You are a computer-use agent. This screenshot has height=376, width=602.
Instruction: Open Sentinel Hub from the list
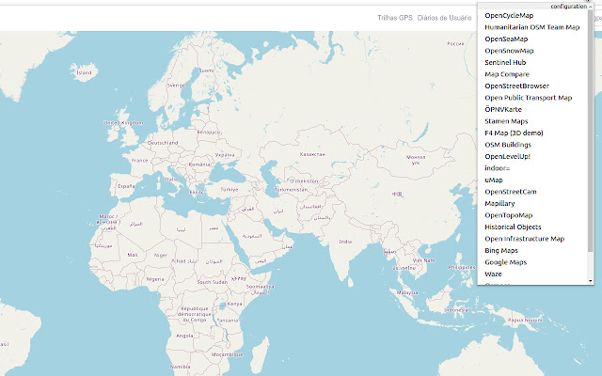pyautogui.click(x=505, y=62)
